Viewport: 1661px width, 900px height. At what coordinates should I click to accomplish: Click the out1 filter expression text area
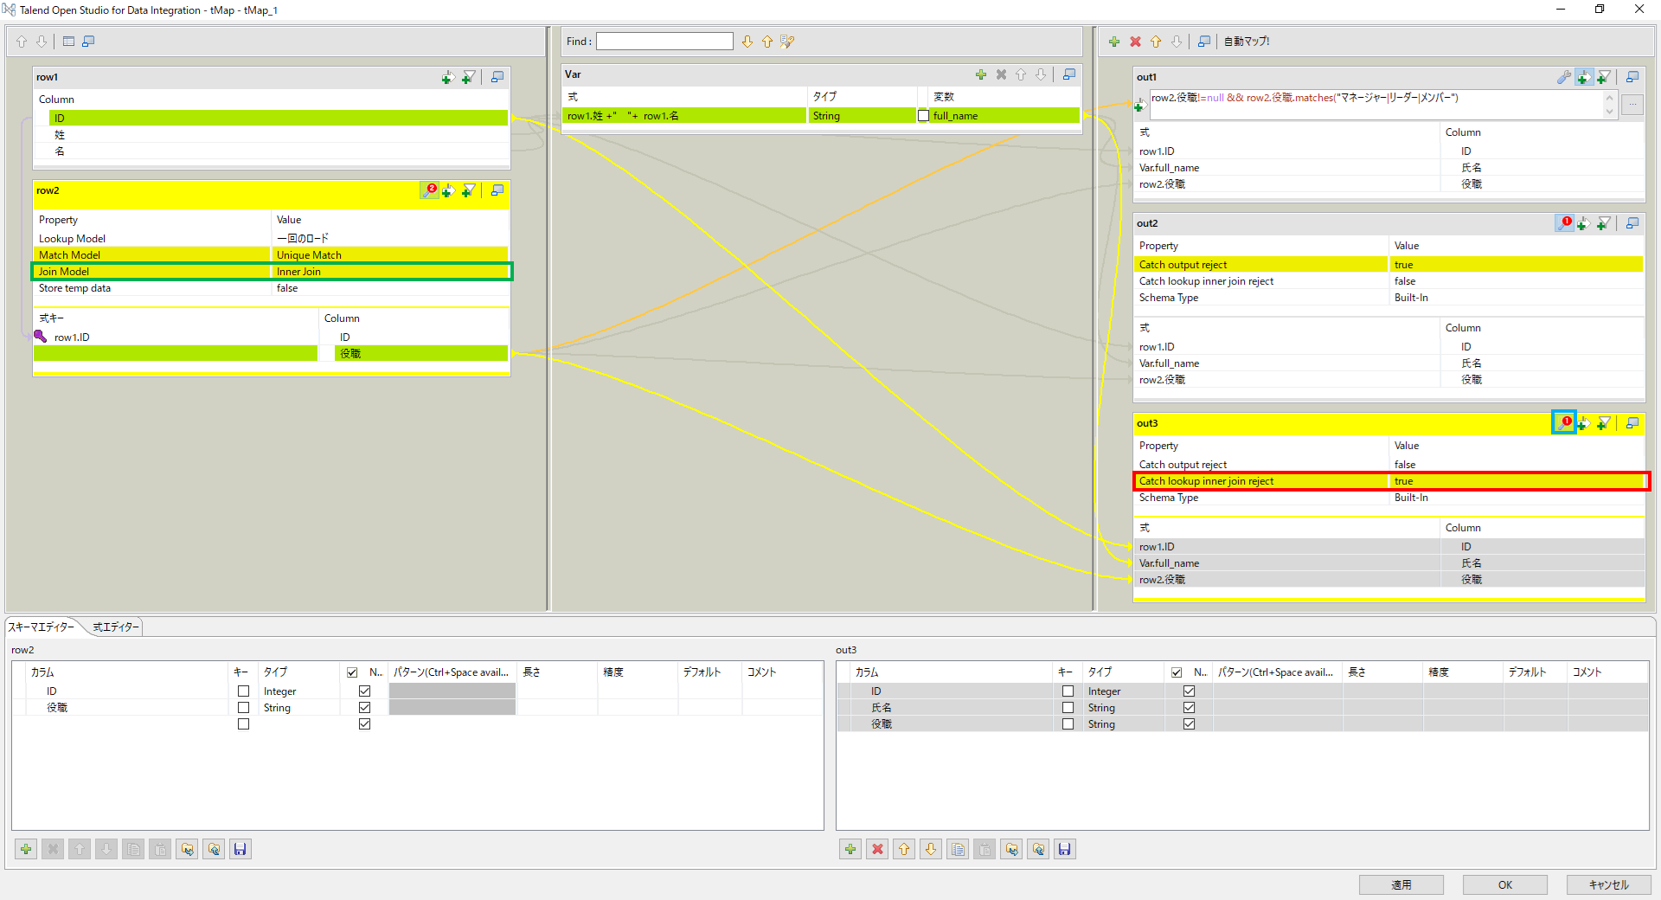click(x=1376, y=105)
